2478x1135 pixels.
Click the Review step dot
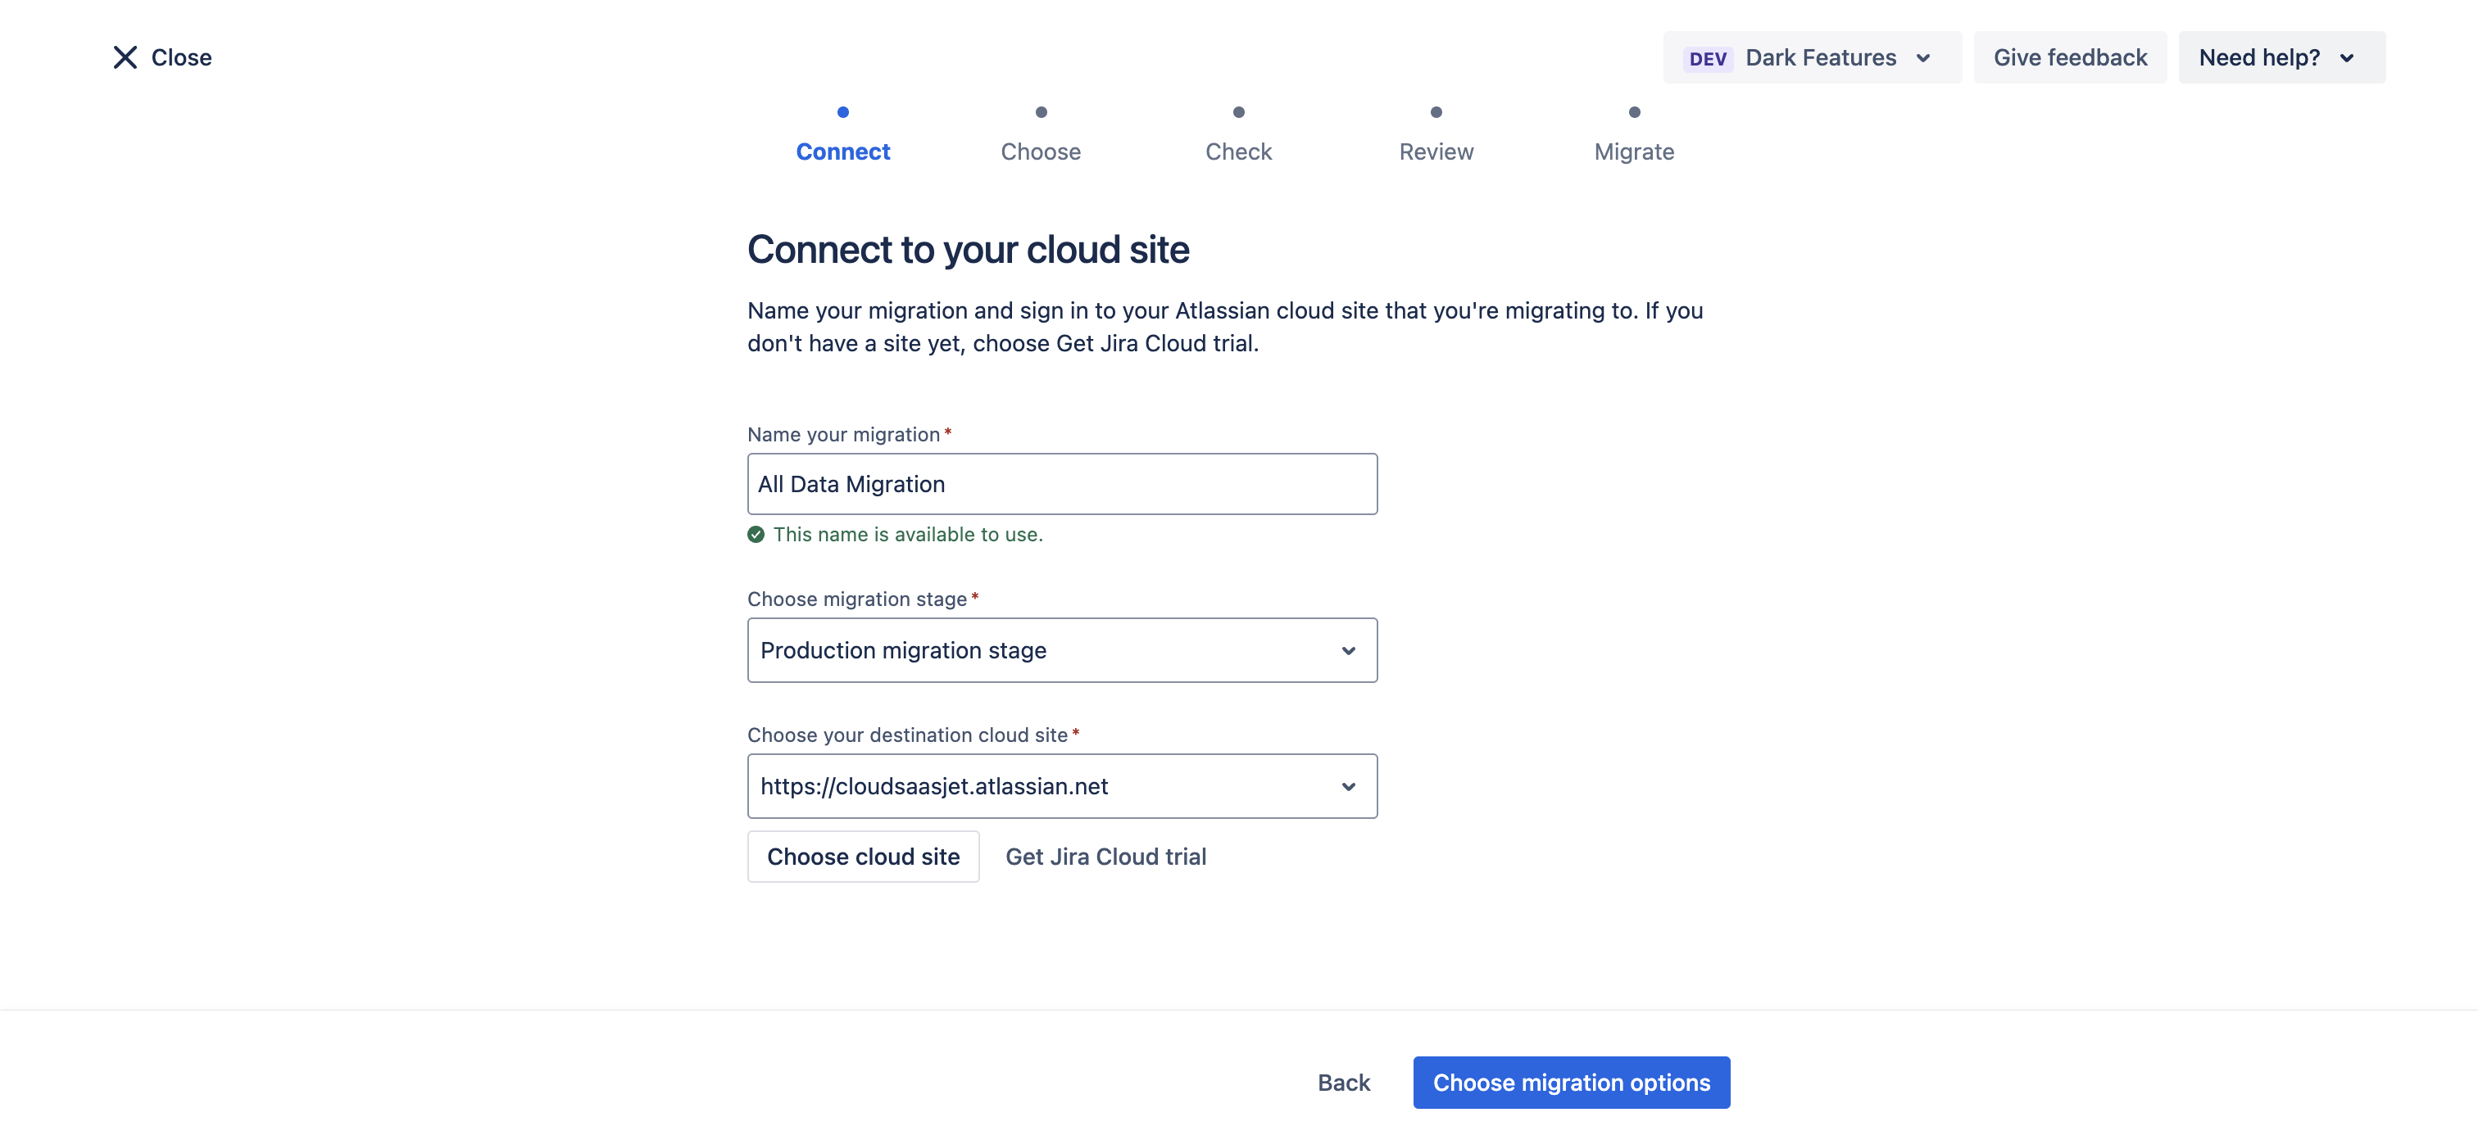1435,112
